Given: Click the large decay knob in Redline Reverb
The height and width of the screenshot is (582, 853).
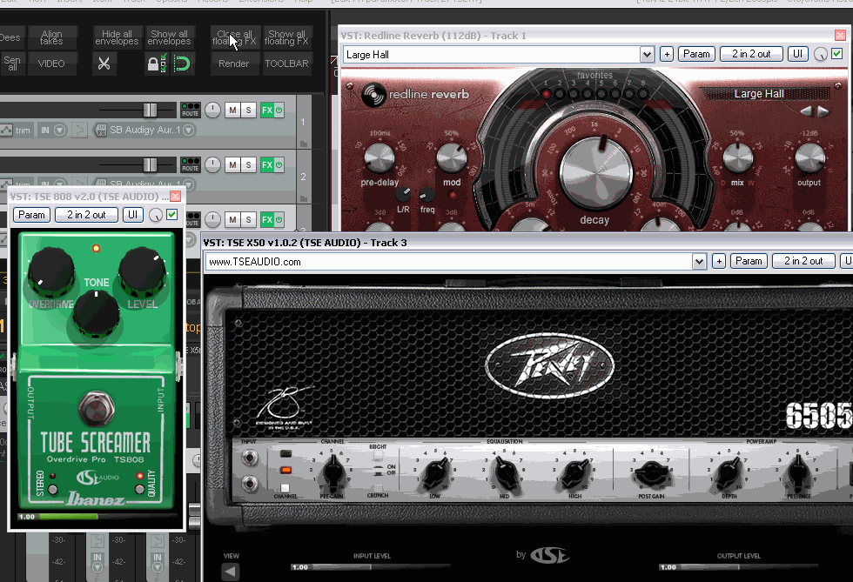Looking at the screenshot, I should click(595, 171).
